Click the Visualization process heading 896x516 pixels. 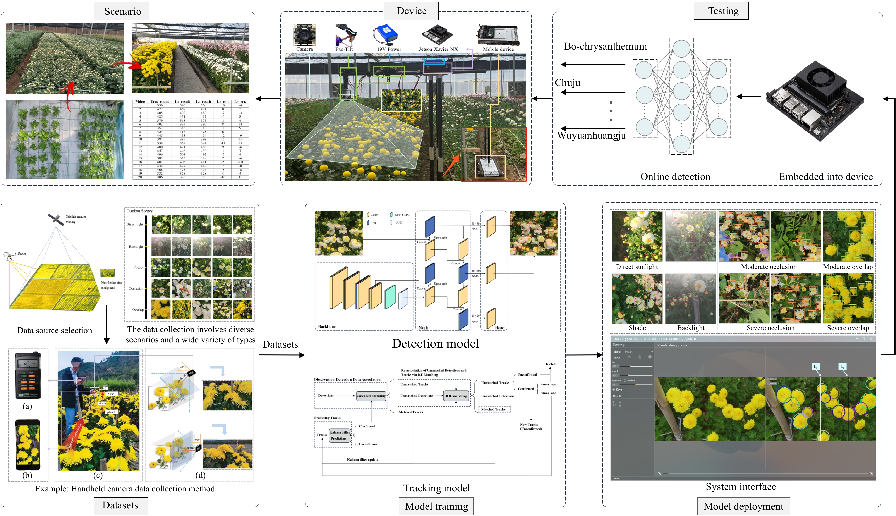click(672, 345)
